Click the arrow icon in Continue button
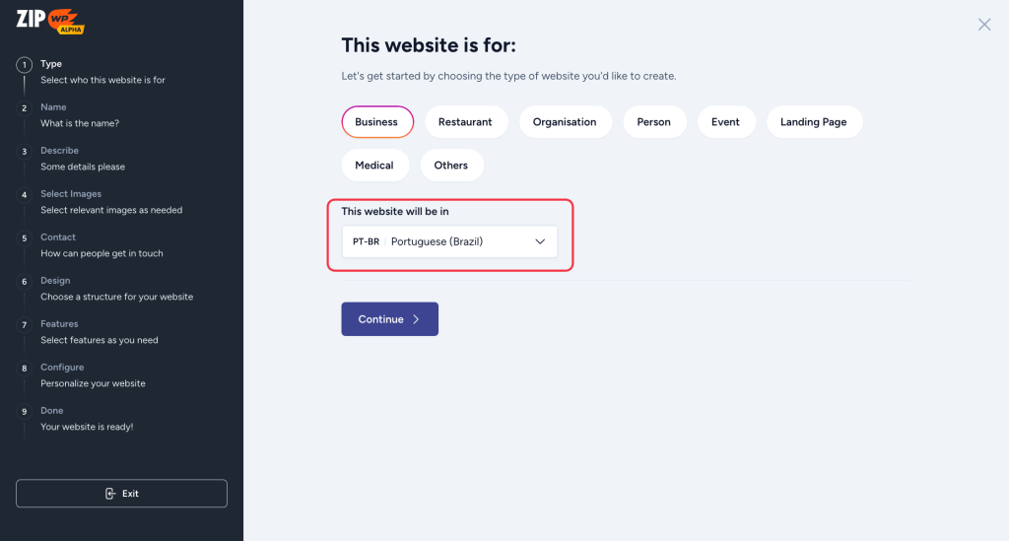 click(x=416, y=319)
